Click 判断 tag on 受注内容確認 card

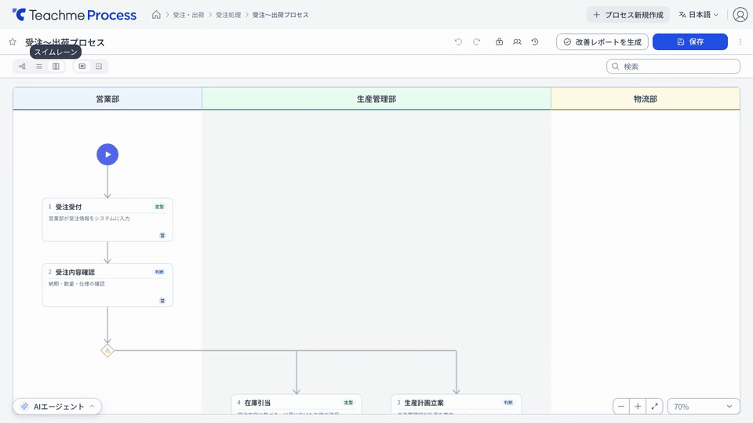point(159,272)
